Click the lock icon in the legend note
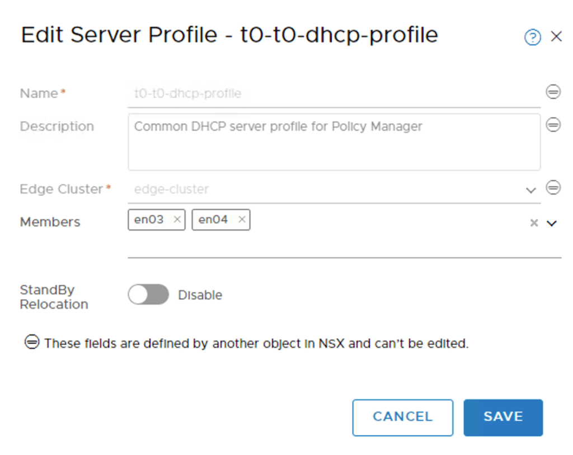Screen dimensions: 573x455 32,342
